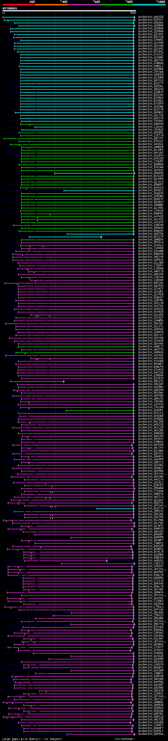
Task: Select the UniRef100_A9RVV6 label
Action: pos(151,124)
